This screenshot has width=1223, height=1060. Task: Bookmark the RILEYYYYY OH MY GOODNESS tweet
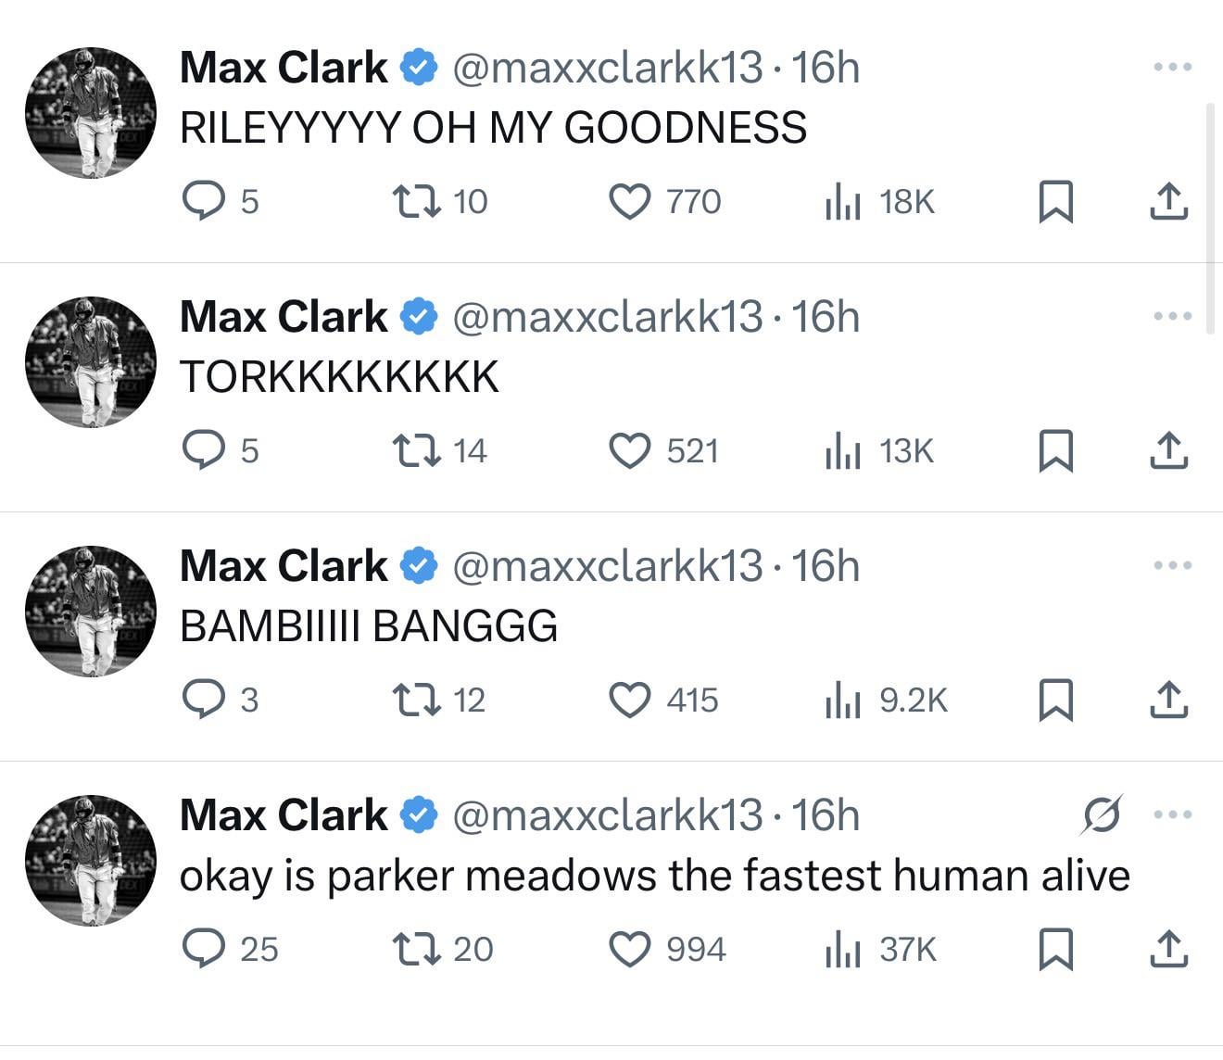(1055, 201)
